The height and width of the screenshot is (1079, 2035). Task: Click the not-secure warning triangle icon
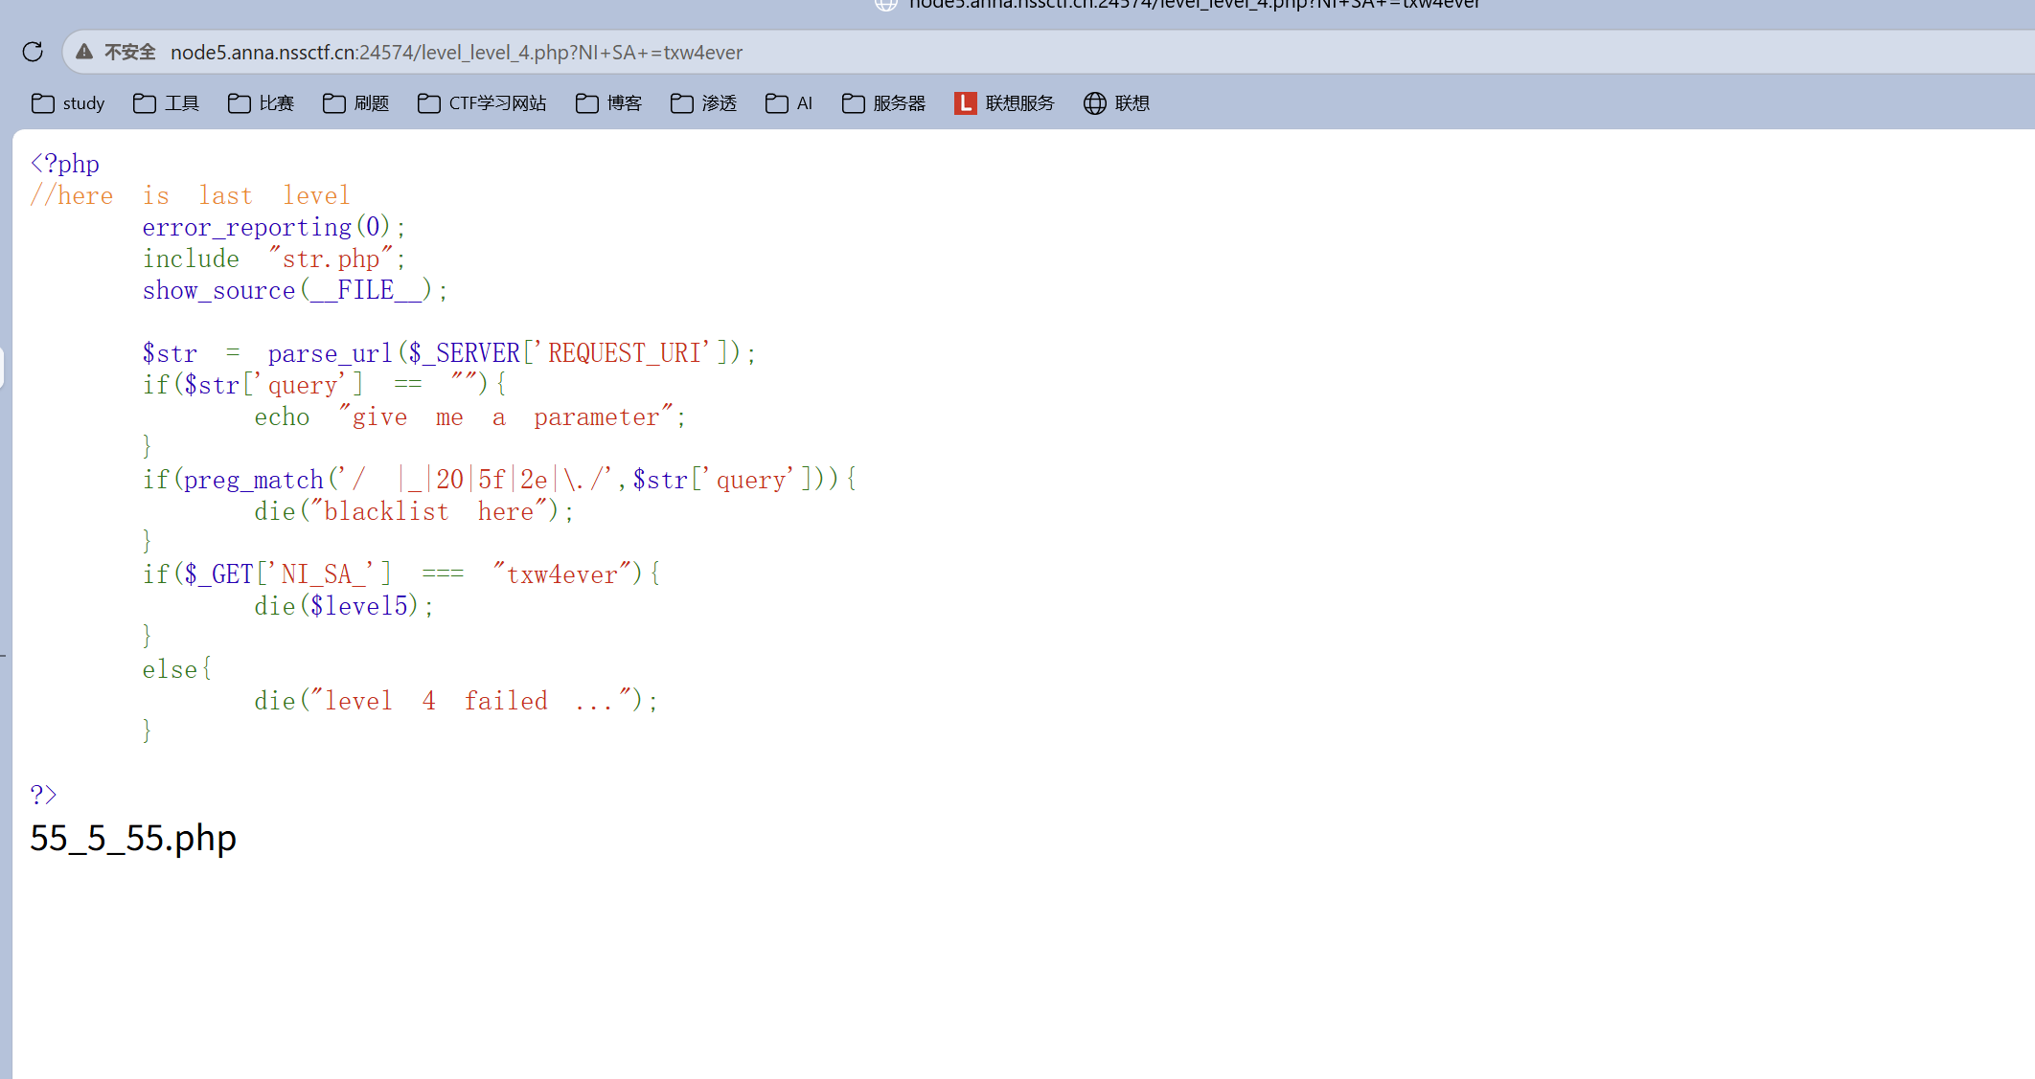84,52
